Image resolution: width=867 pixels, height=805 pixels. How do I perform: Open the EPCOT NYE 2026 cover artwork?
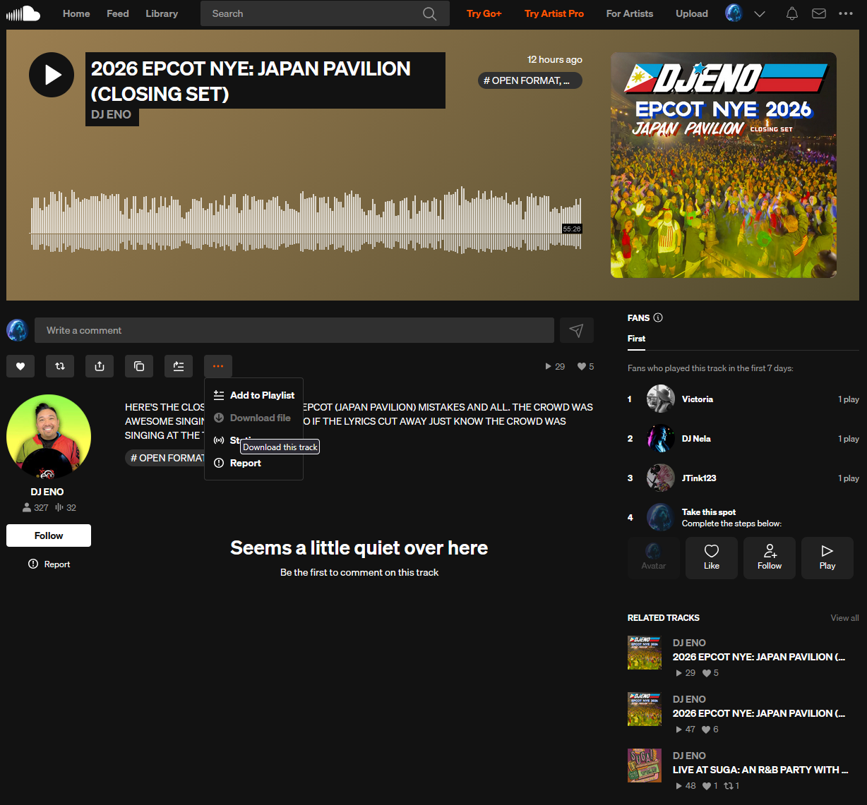[x=724, y=165]
